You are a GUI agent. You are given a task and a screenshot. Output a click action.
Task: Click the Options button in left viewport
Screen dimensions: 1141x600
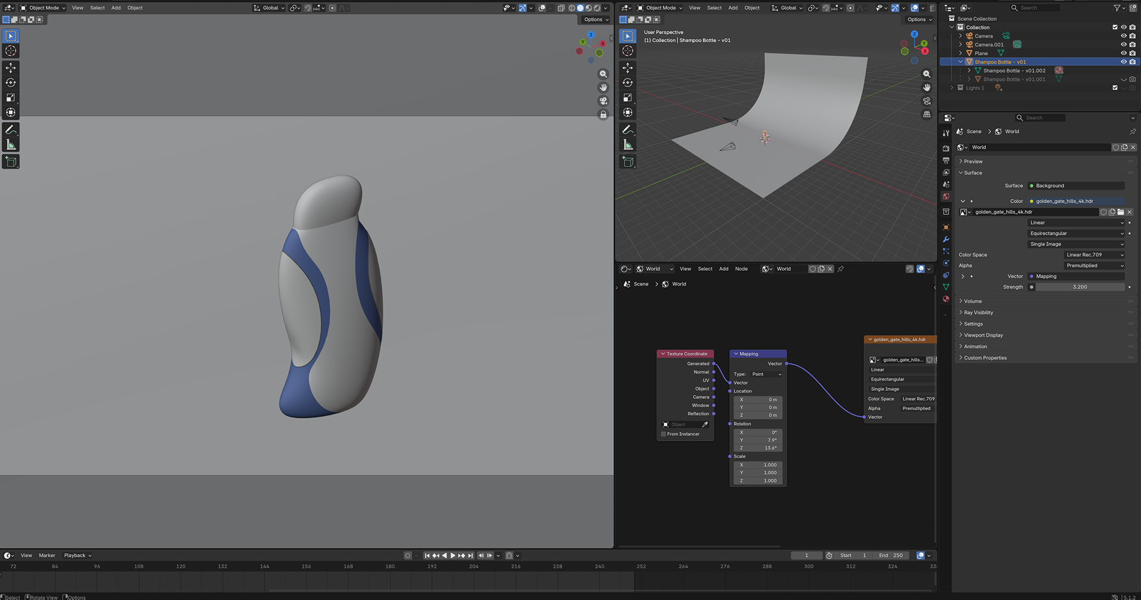pyautogui.click(x=595, y=20)
